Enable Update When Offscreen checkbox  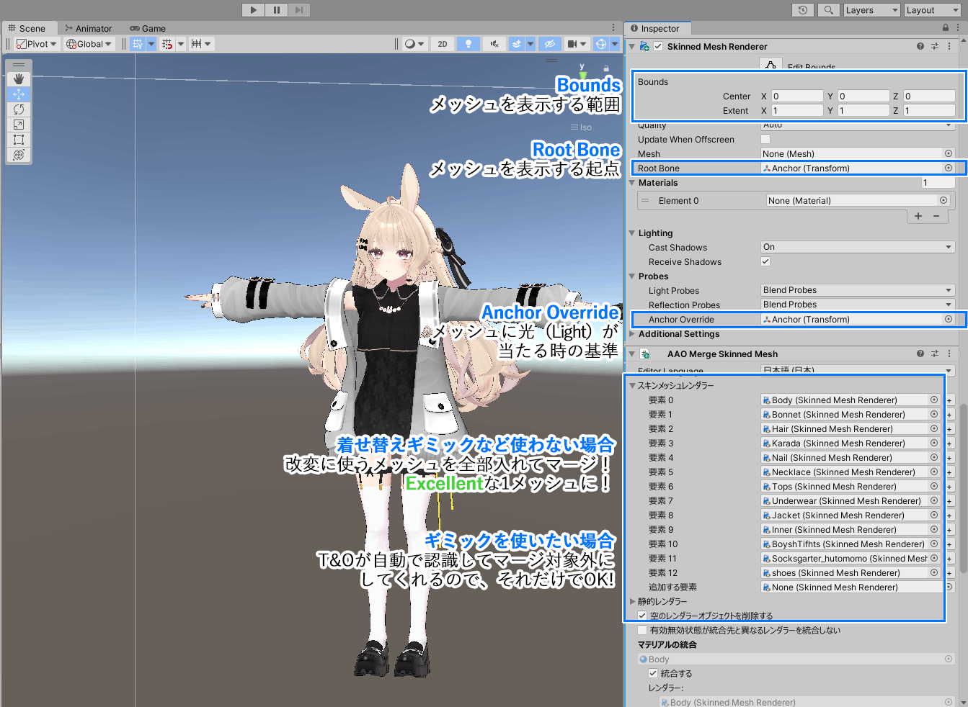[x=765, y=139]
